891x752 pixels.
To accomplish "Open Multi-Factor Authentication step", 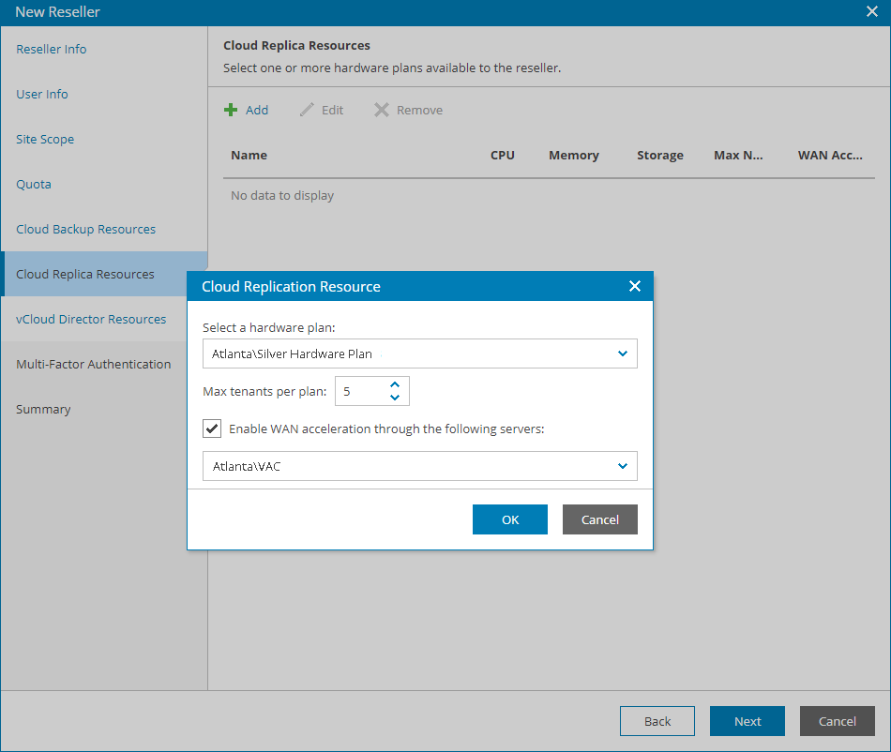I will 94,364.
